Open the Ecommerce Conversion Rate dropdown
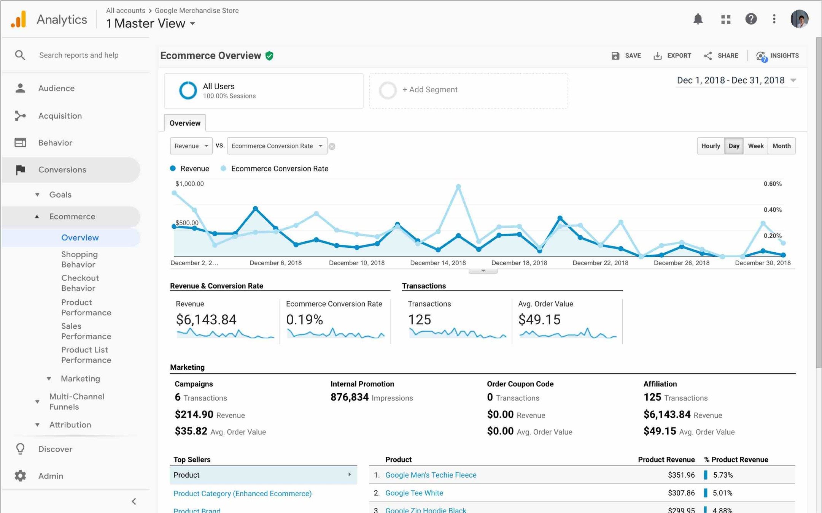 click(277, 146)
